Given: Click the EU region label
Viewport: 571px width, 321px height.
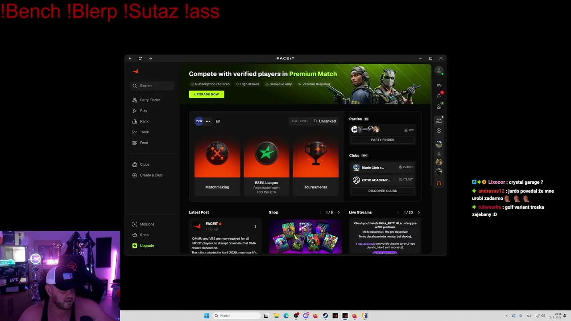Looking at the screenshot, I should pyautogui.click(x=218, y=121).
